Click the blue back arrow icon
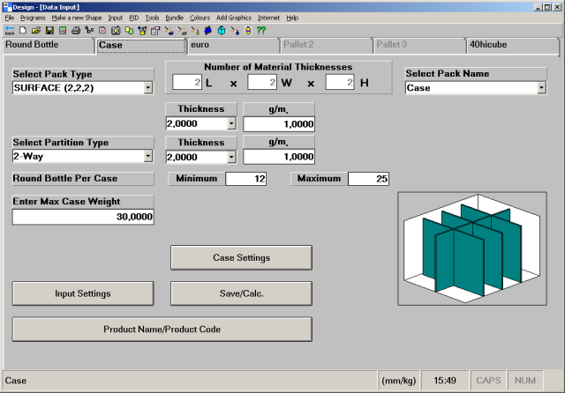The image size is (565, 393). 10,31
